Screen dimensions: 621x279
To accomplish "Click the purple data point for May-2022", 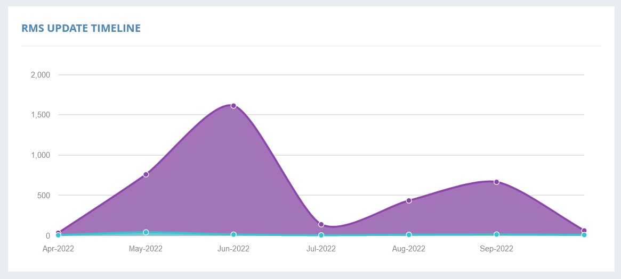I will (x=146, y=174).
